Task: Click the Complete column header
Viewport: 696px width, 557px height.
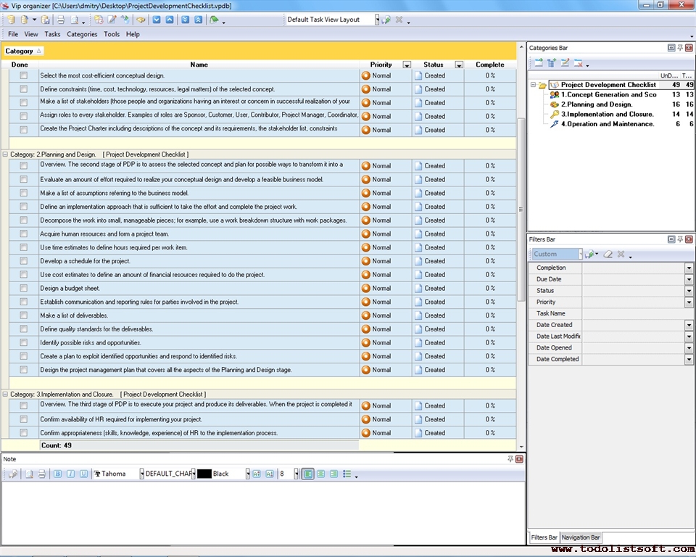Action: pos(490,65)
